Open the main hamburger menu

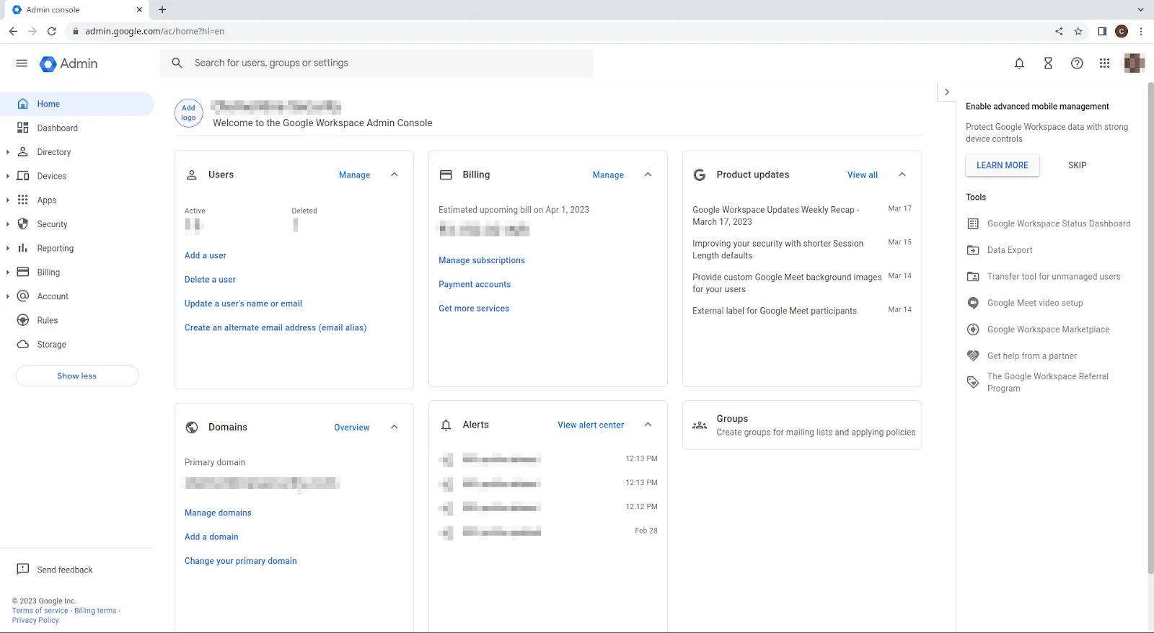coord(22,63)
